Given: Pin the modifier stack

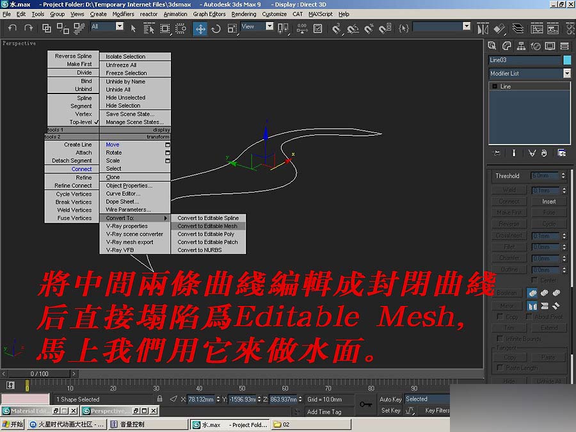Looking at the screenshot, I should (x=497, y=152).
